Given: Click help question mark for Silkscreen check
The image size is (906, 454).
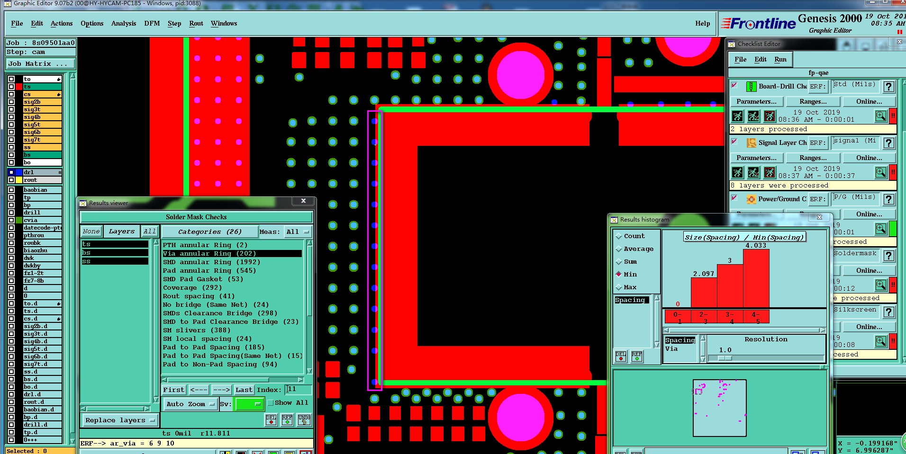Looking at the screenshot, I should coord(889,312).
